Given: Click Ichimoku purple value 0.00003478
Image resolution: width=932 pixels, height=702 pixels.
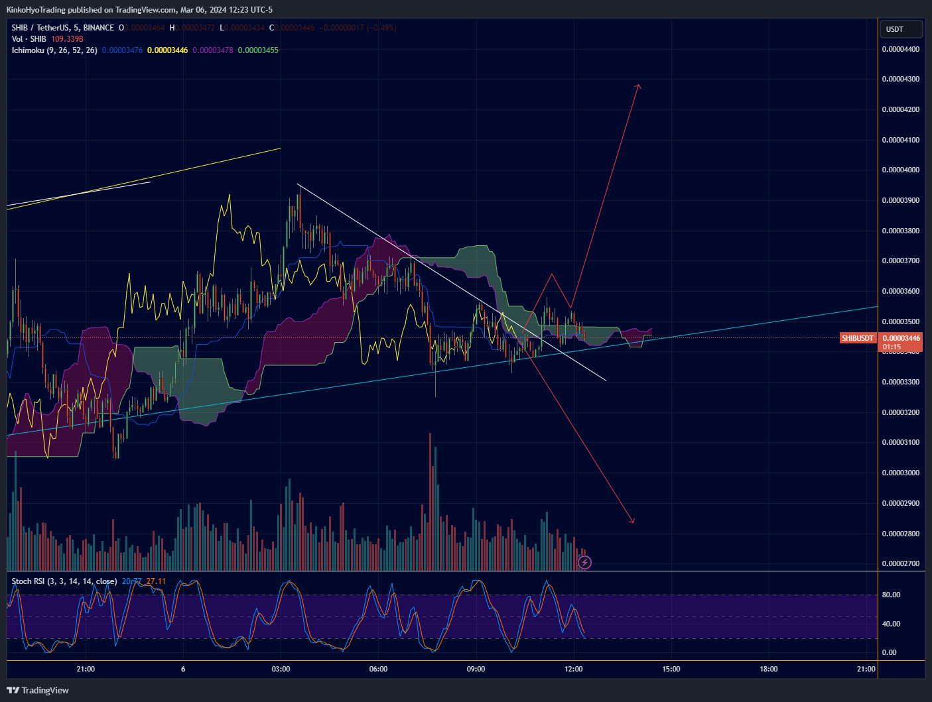Looking at the screenshot, I should pyautogui.click(x=213, y=50).
